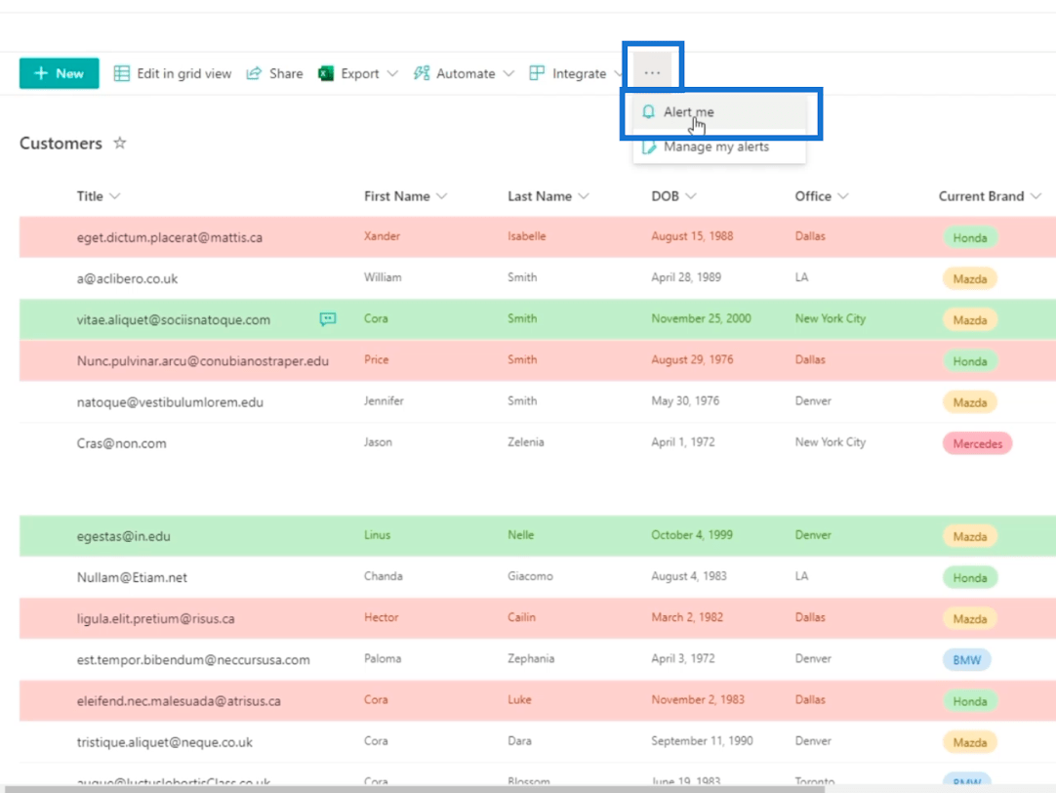
Task: Click Honda pill in Chanda row
Action: click(x=970, y=577)
